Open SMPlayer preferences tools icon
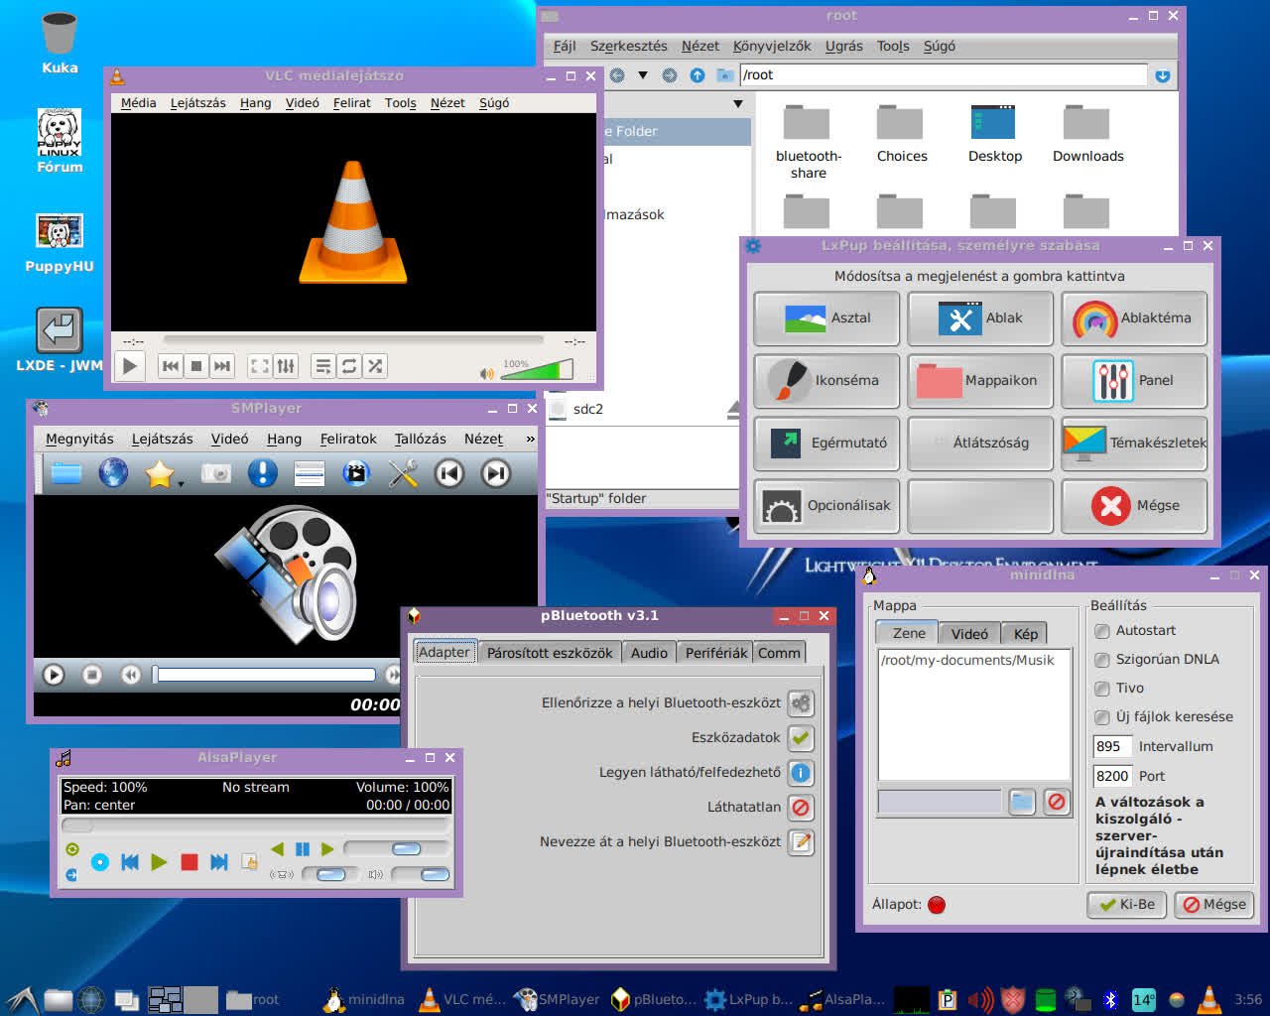 [403, 473]
